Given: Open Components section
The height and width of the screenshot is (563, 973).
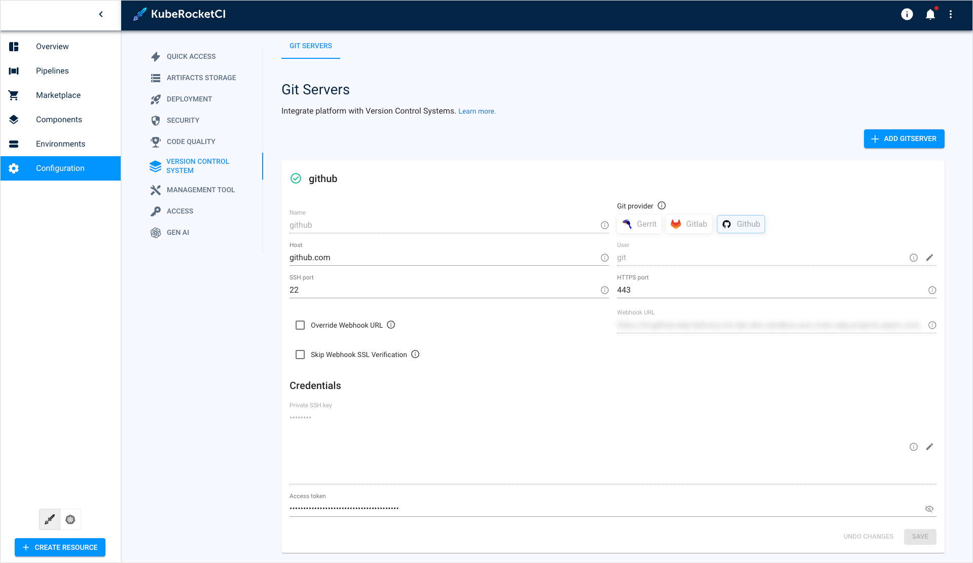Looking at the screenshot, I should [x=60, y=120].
